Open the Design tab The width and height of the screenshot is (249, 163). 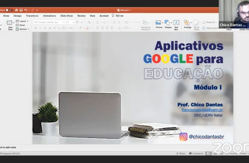17,16
